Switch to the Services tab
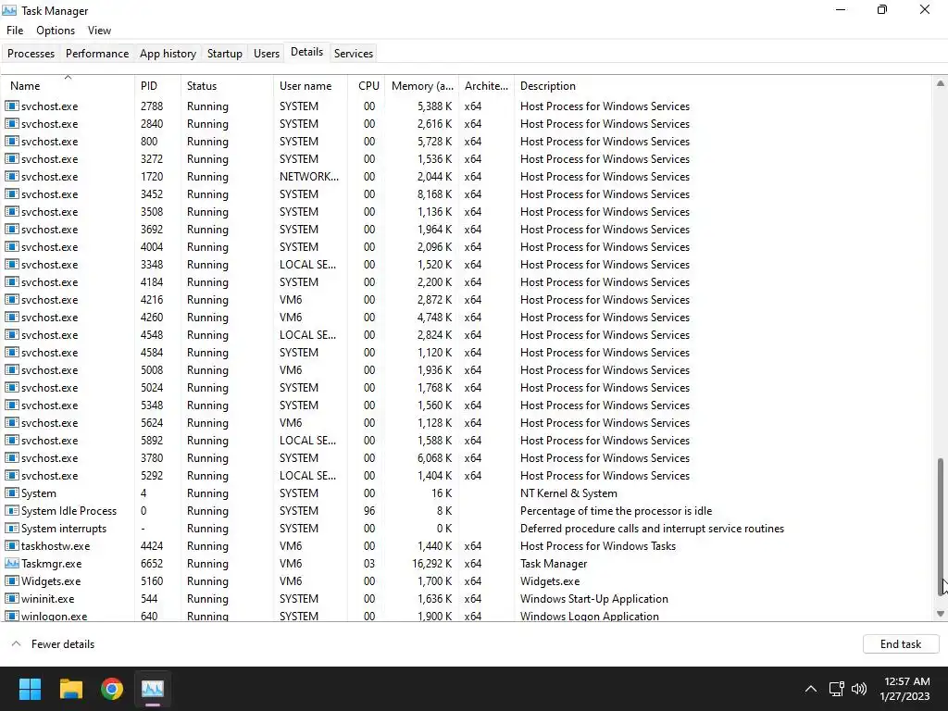 (354, 53)
